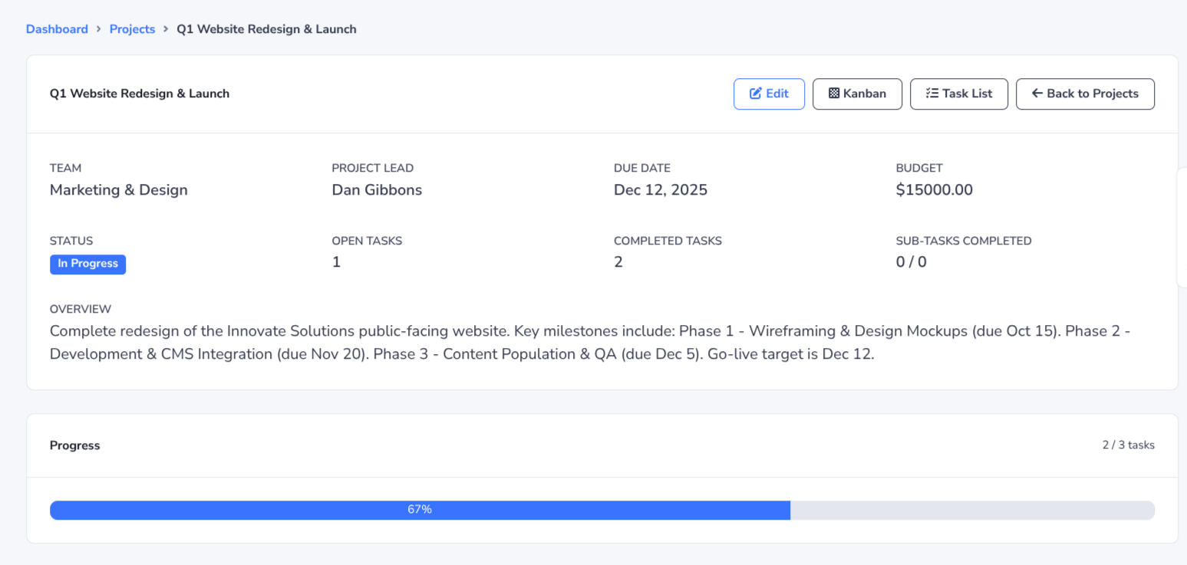The width and height of the screenshot is (1187, 565).
Task: Click the project card title heading
Action: click(140, 94)
